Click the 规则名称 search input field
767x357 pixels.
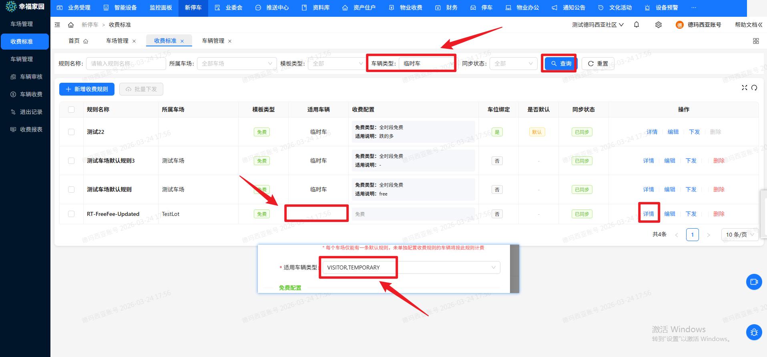(126, 64)
